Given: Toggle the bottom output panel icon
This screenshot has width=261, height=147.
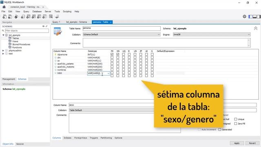Looking at the screenshot, I should pyautogui.click(x=254, y=16).
